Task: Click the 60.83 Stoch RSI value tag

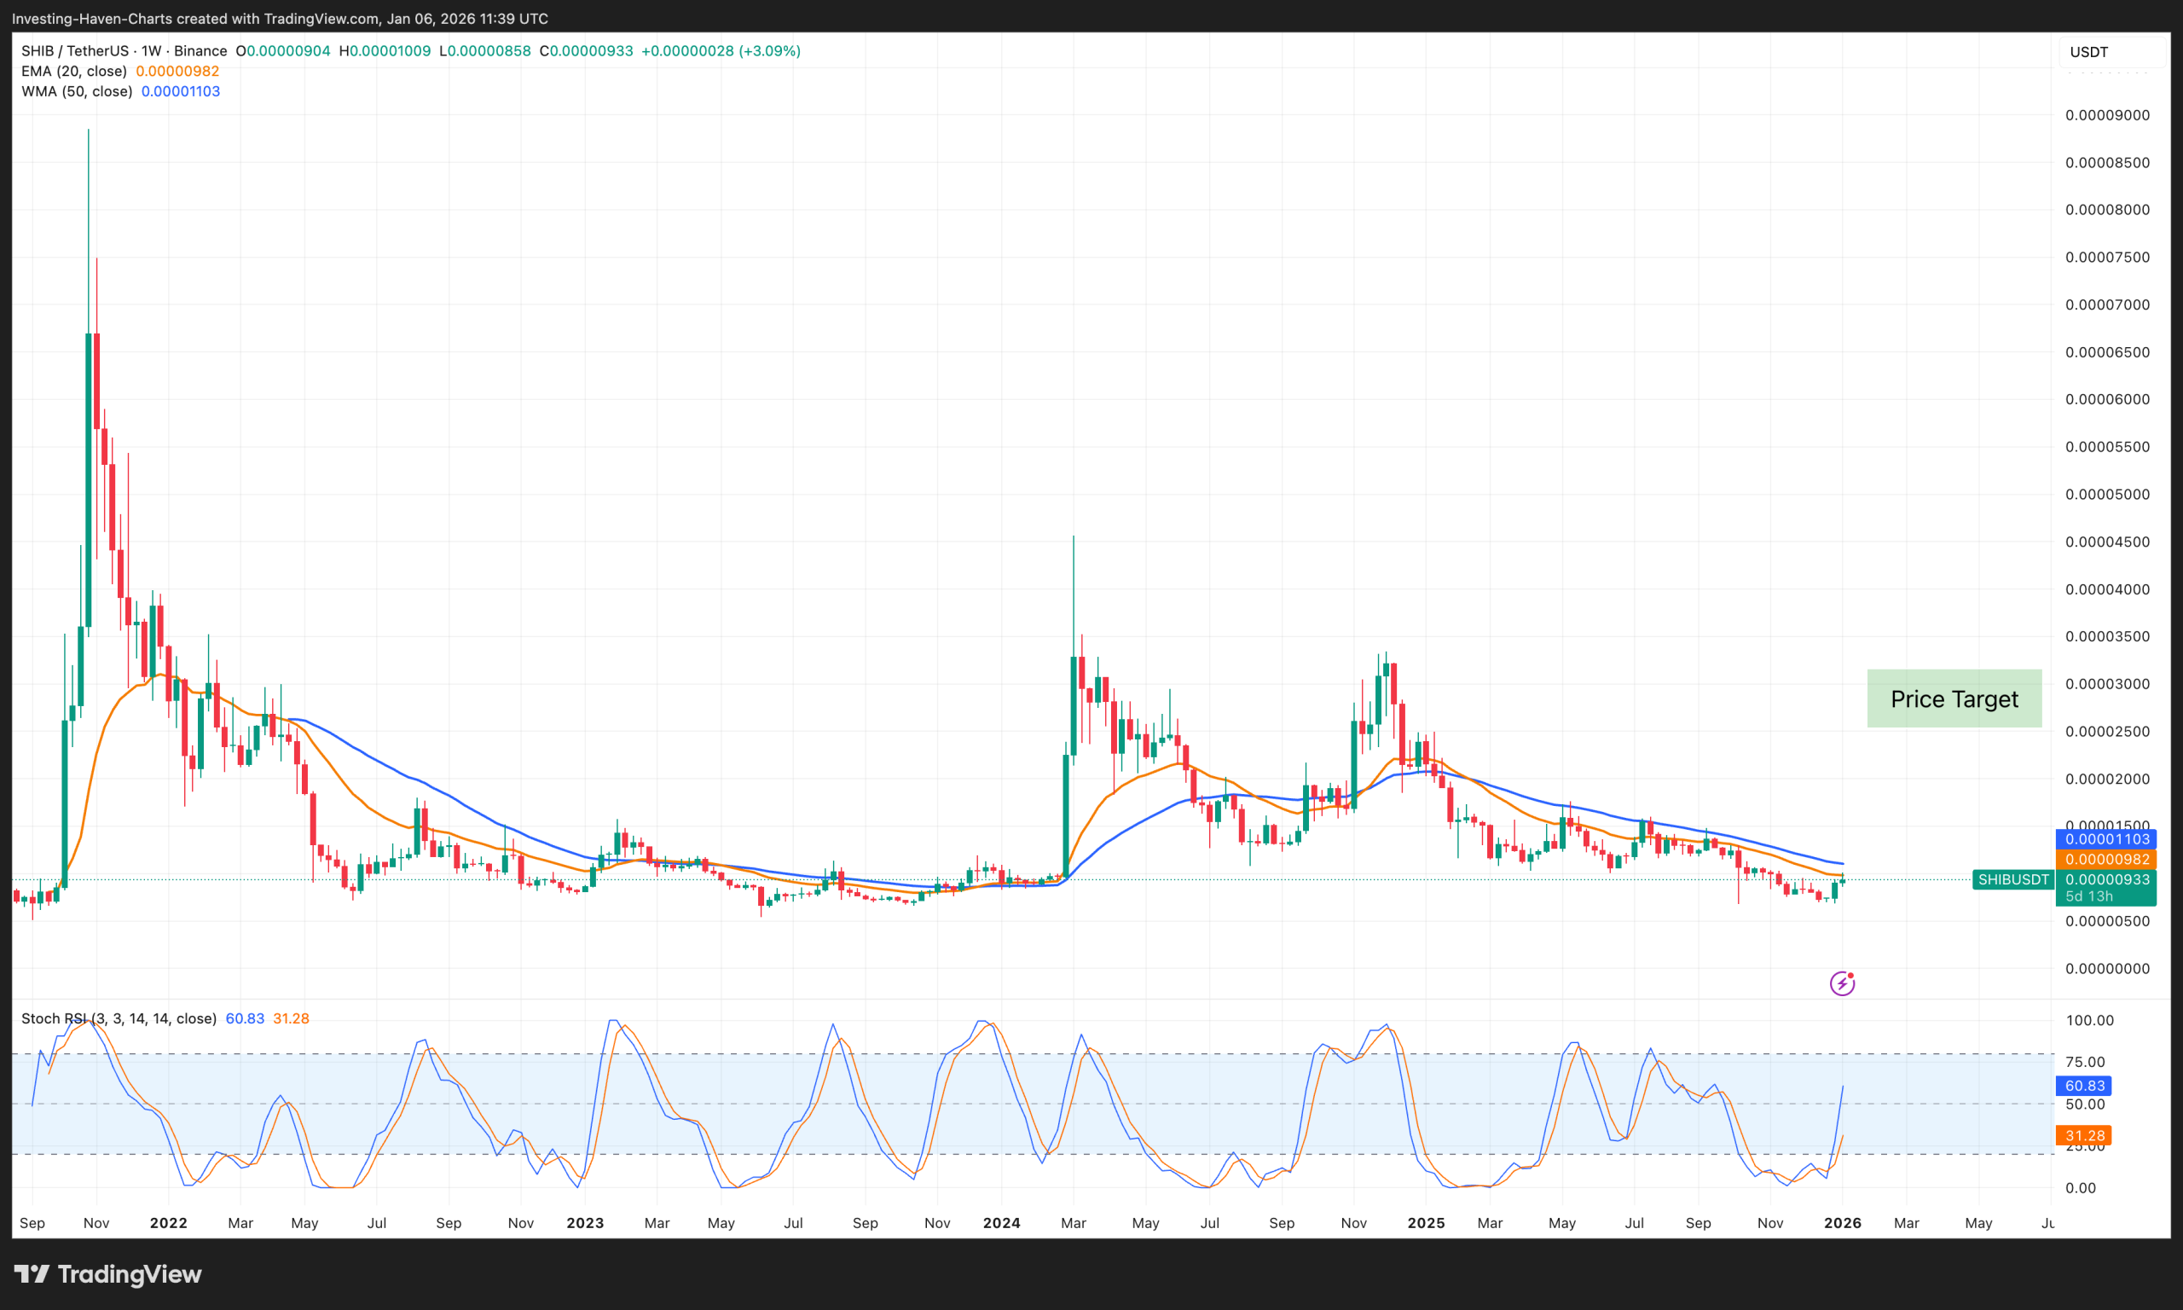Action: [2083, 1086]
